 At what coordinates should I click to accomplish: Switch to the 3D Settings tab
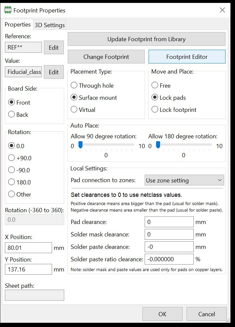click(50, 25)
